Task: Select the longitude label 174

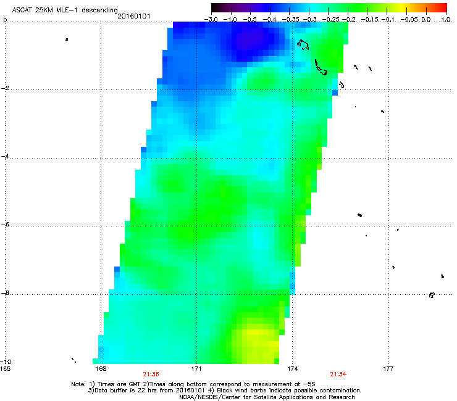Action: pyautogui.click(x=292, y=369)
